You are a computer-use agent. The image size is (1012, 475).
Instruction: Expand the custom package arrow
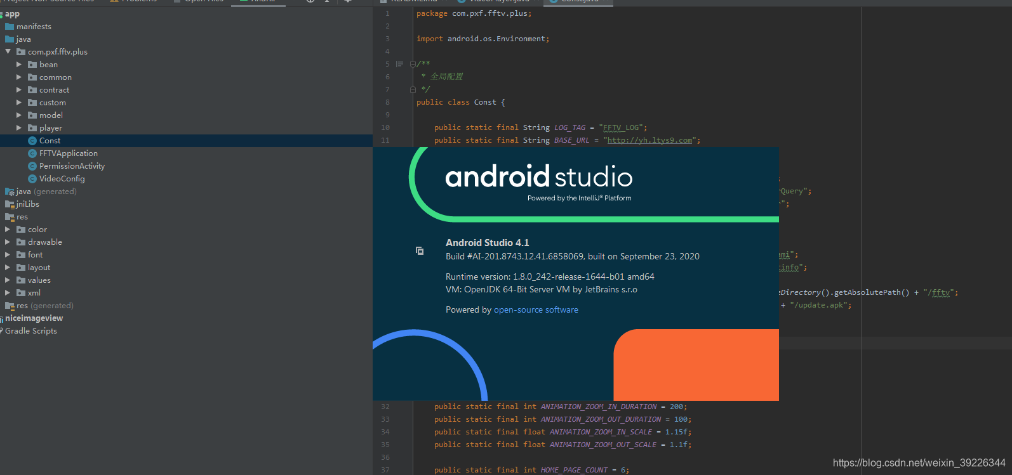click(x=19, y=103)
